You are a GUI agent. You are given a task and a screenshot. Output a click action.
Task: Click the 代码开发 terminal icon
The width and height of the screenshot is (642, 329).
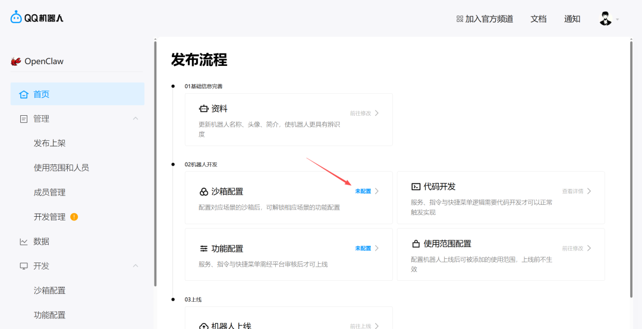pyautogui.click(x=416, y=186)
